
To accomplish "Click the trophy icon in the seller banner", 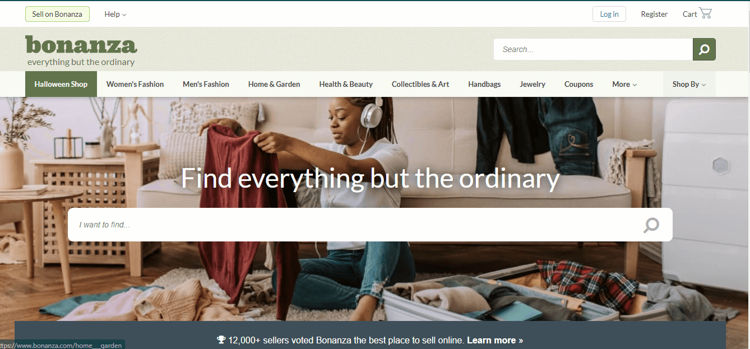I will (x=221, y=340).
